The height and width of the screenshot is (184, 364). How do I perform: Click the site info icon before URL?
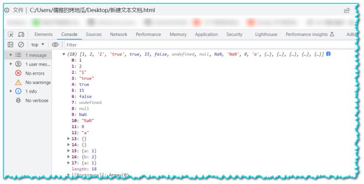click(x=7, y=10)
